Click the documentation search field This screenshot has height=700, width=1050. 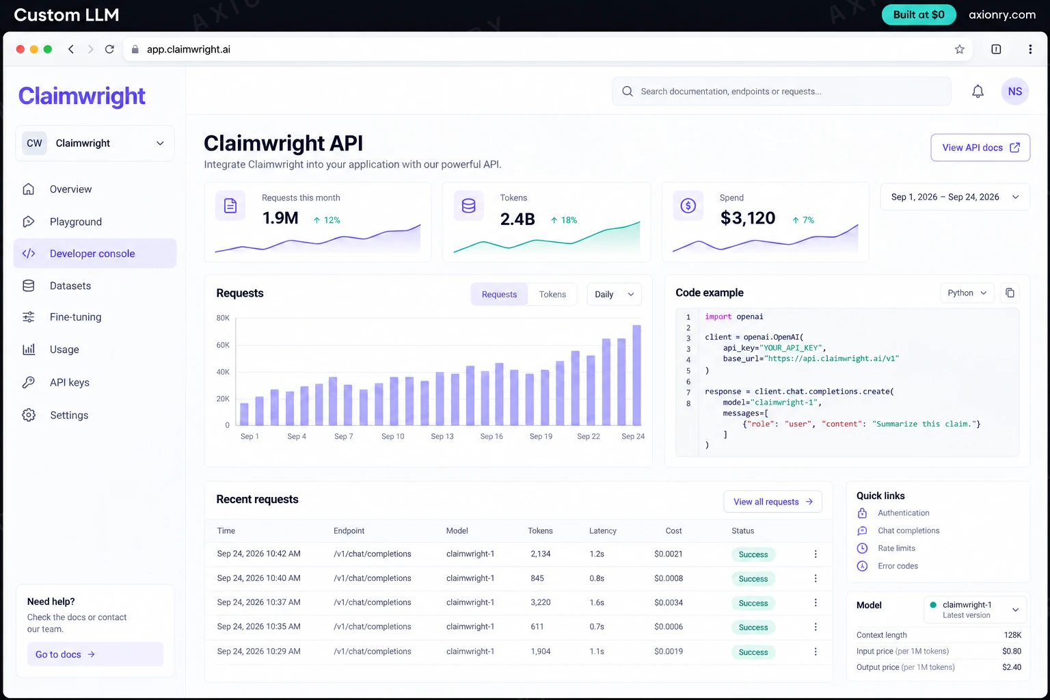tap(781, 91)
